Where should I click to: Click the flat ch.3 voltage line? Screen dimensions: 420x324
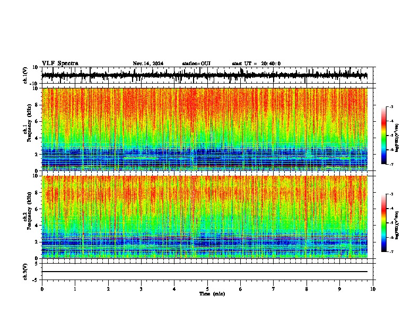(205, 272)
